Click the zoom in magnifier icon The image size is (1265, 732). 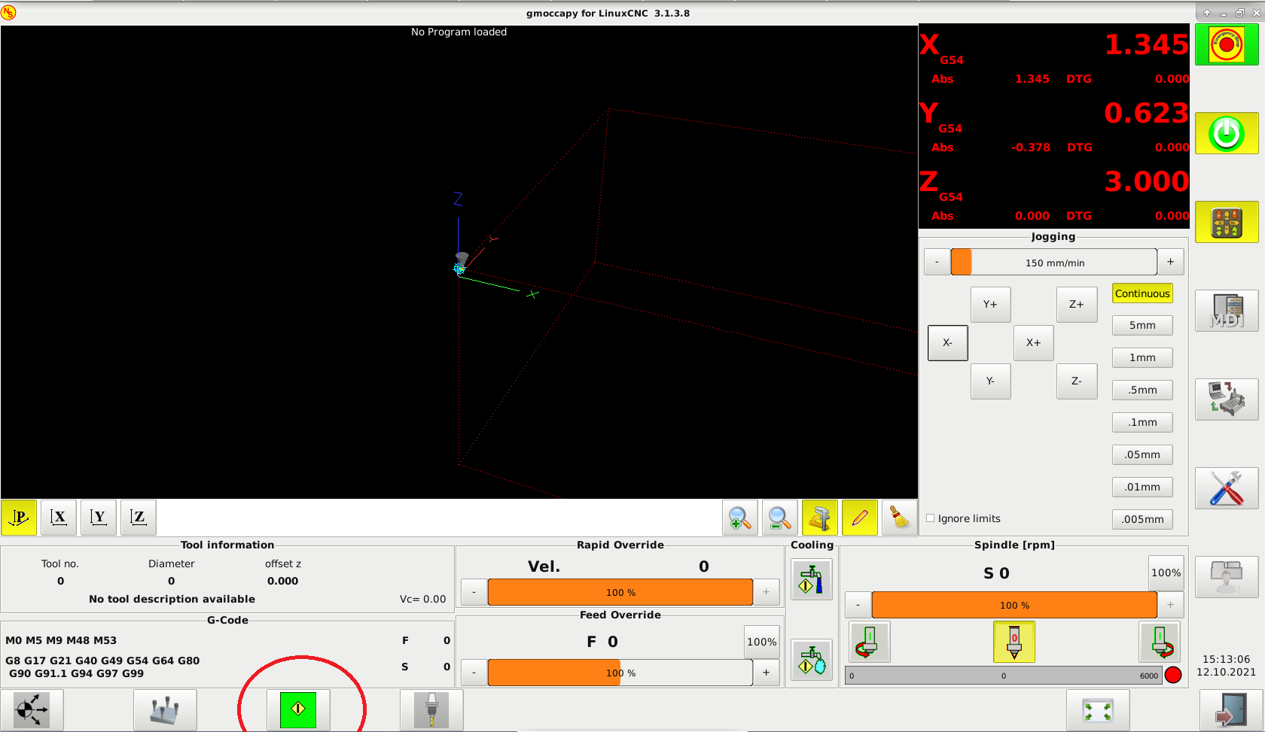[739, 518]
